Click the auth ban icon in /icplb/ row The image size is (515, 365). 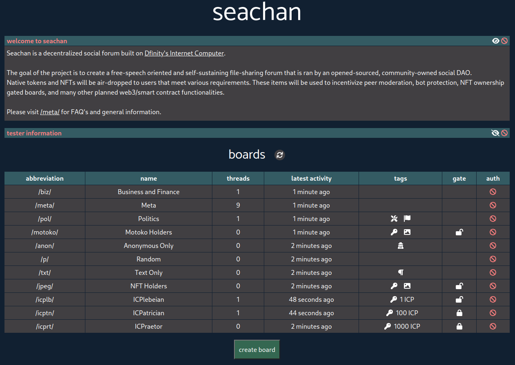493,299
